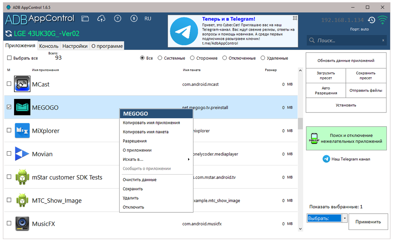Image resolution: width=394 pixels, height=242 pixels.
Task: Click the cloud upload icon
Action: point(101,19)
